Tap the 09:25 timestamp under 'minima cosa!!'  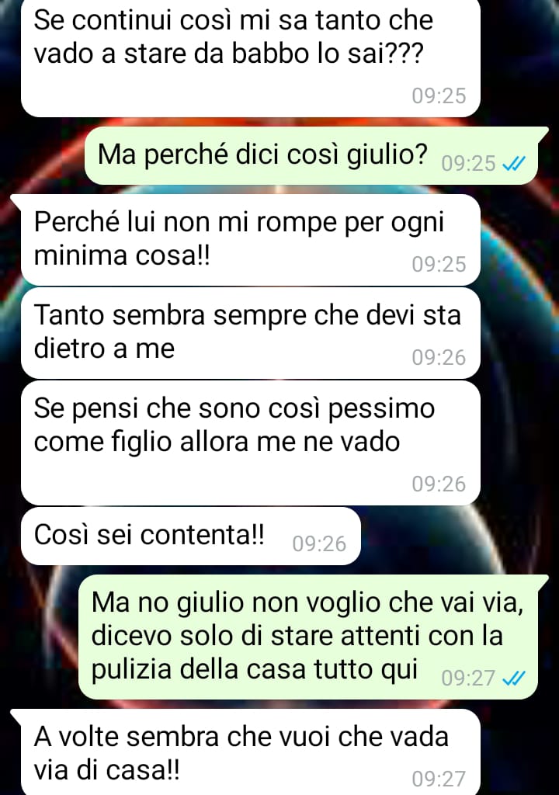[x=439, y=264]
